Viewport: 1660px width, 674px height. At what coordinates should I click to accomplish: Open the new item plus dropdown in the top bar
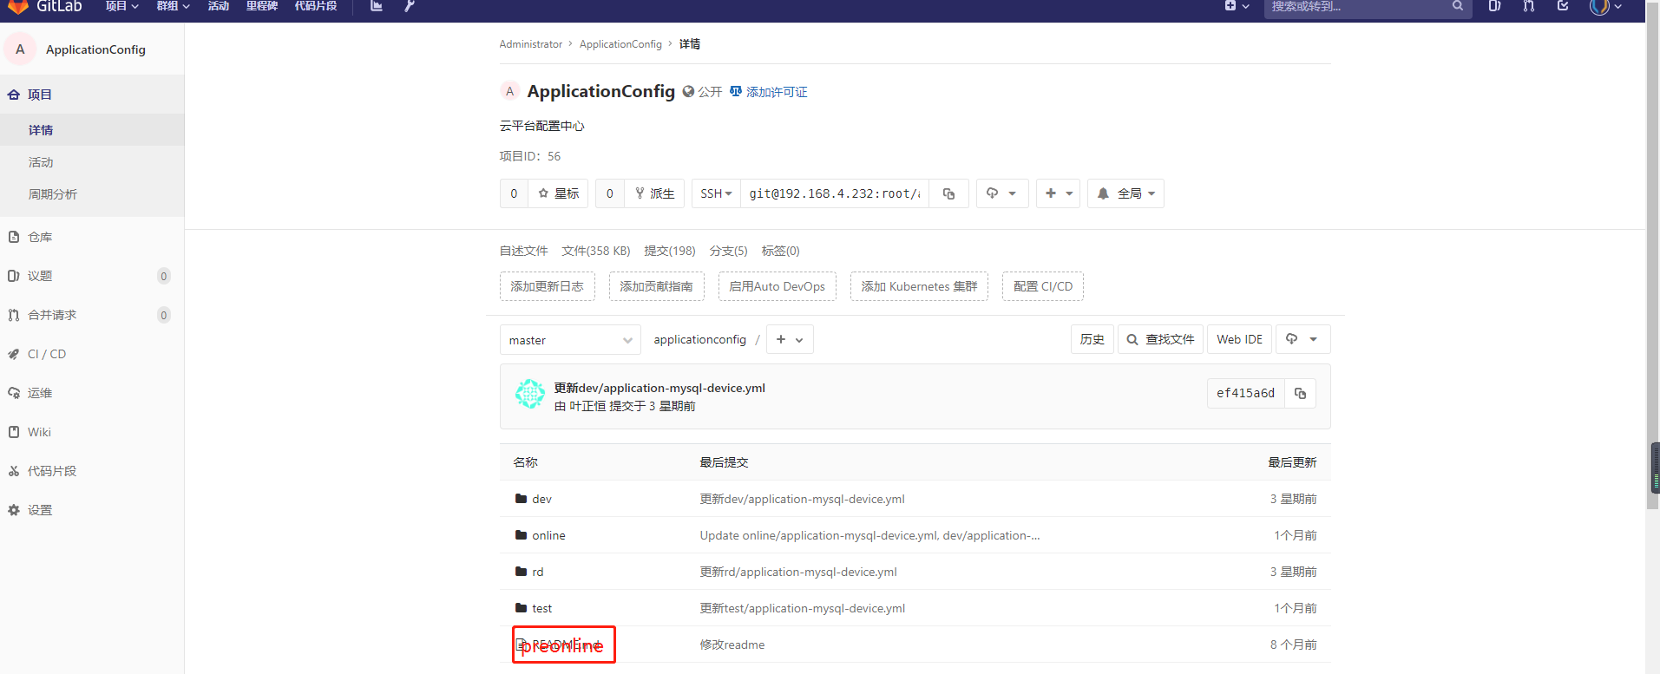tap(1237, 6)
